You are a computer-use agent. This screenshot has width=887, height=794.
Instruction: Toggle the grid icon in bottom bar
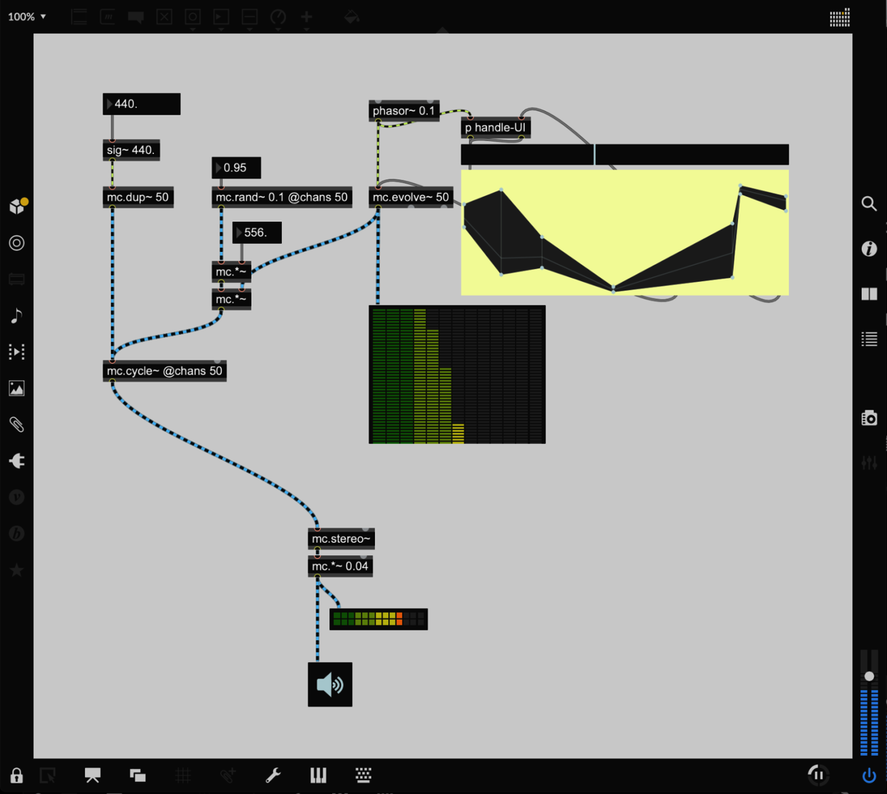click(x=183, y=775)
